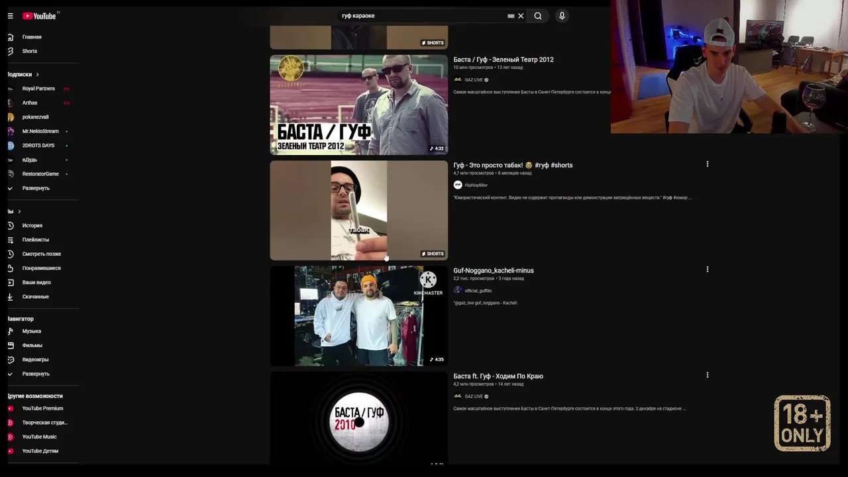The width and height of the screenshot is (848, 477).
Task: Open Скачанные in sidebar
Action: [35, 297]
